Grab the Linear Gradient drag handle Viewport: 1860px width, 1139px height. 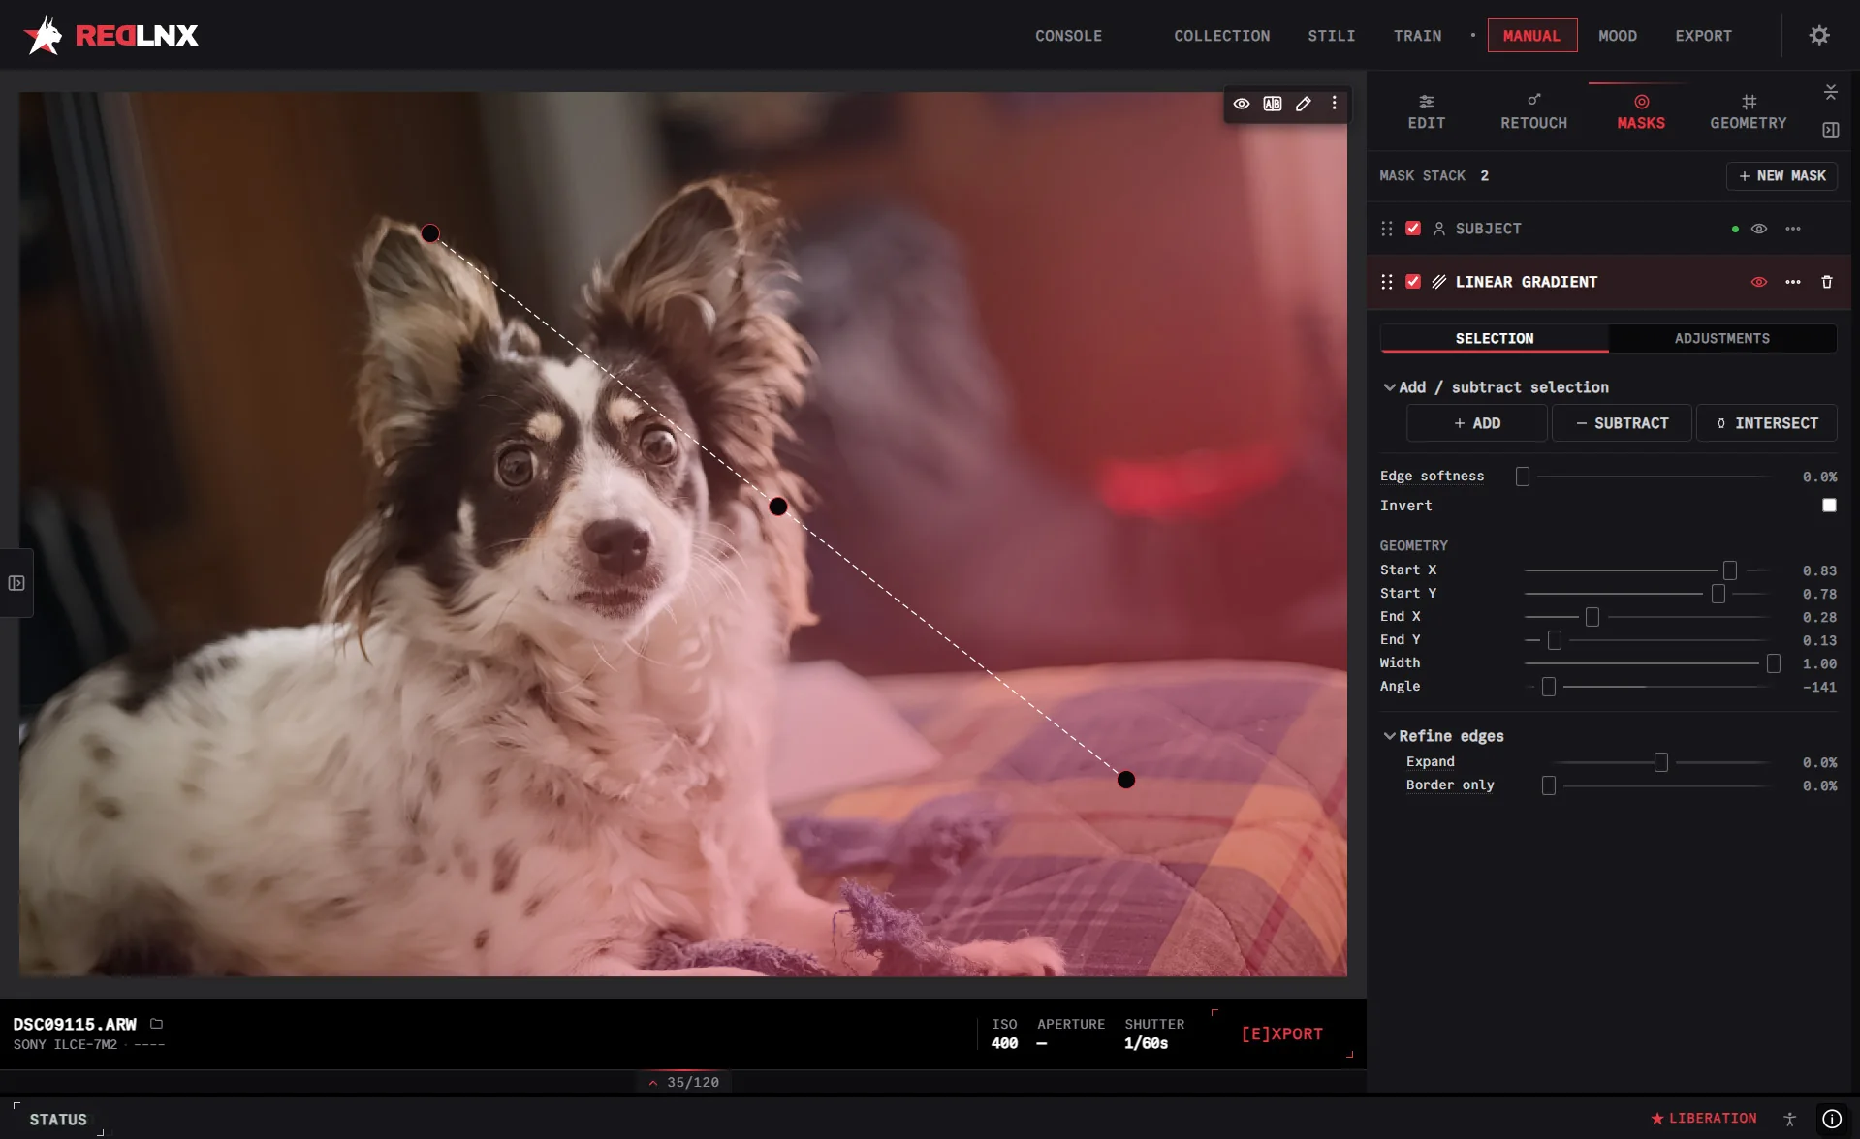point(1387,282)
